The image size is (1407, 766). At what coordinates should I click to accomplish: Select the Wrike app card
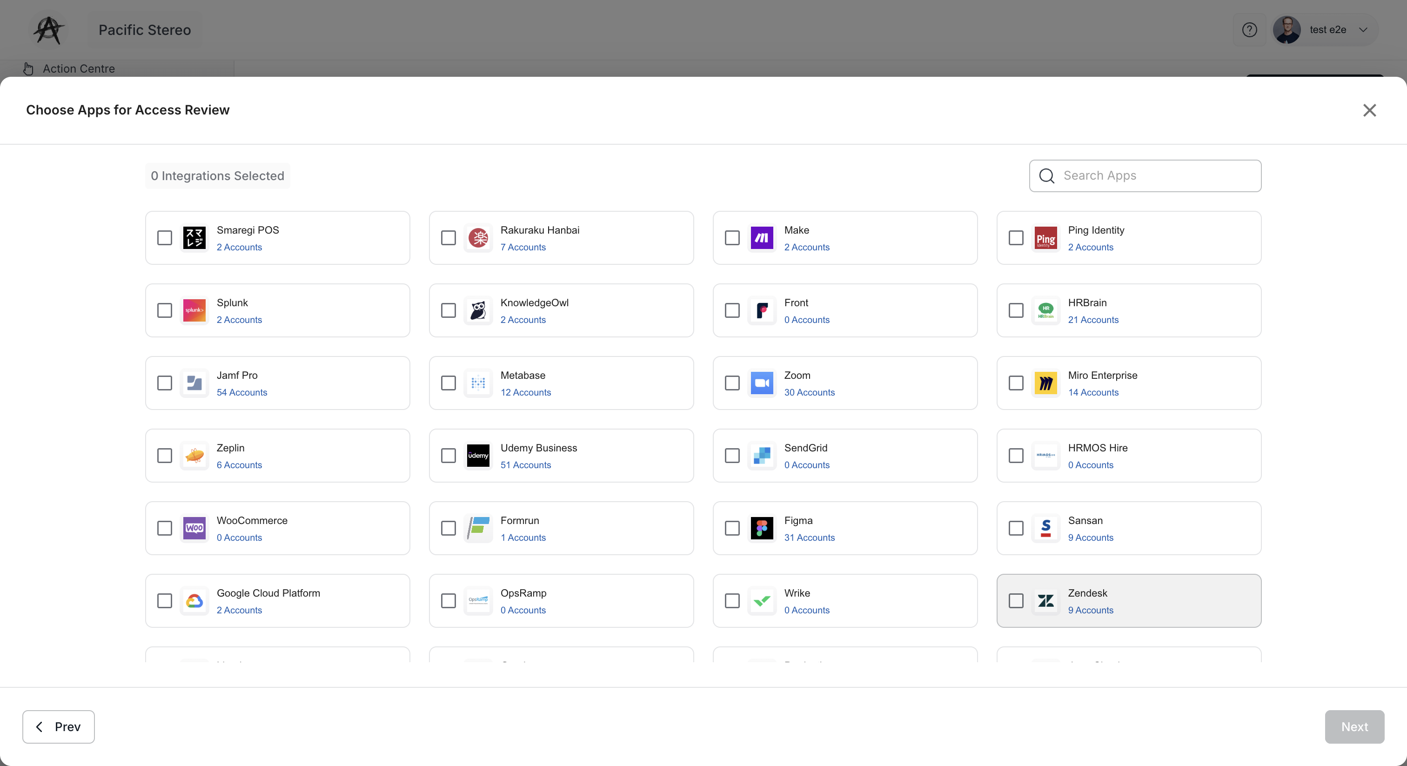[845, 601]
